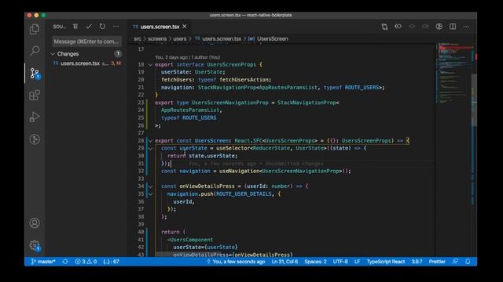Open the Source Control view icon
Screen dimensions: 503x282
tap(35, 73)
